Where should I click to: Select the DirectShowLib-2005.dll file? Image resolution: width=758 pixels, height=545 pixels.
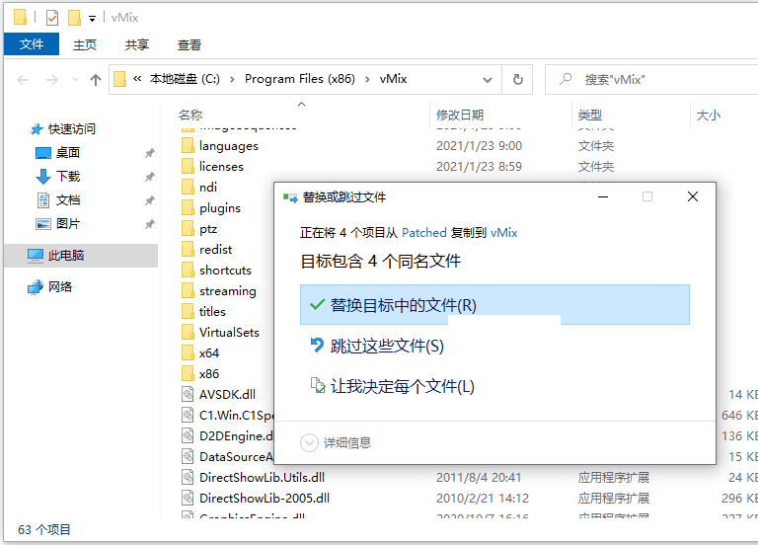pos(265,498)
